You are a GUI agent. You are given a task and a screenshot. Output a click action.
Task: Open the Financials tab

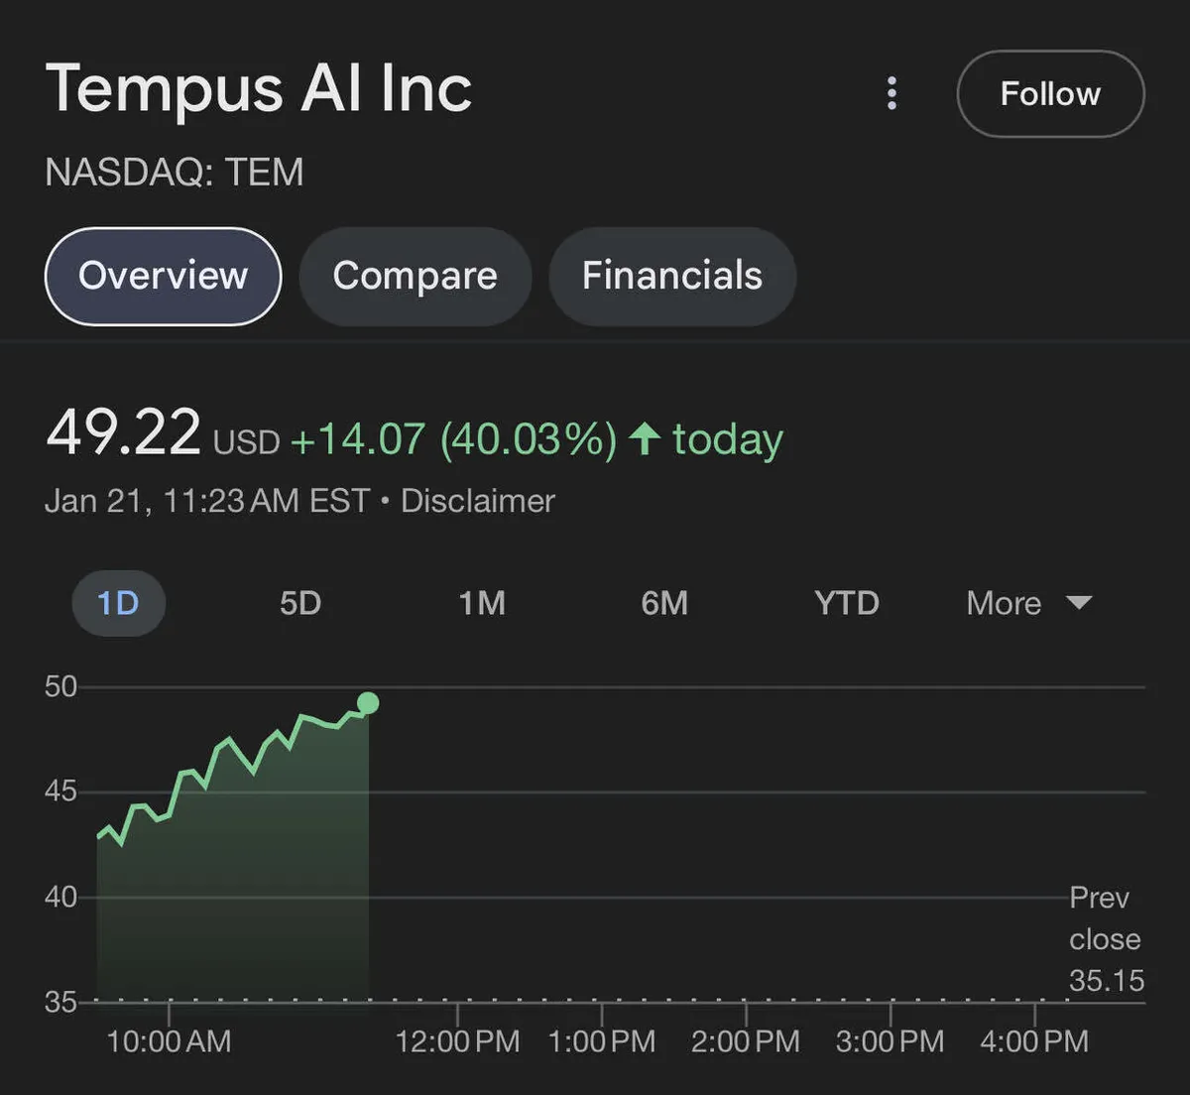pos(672,276)
